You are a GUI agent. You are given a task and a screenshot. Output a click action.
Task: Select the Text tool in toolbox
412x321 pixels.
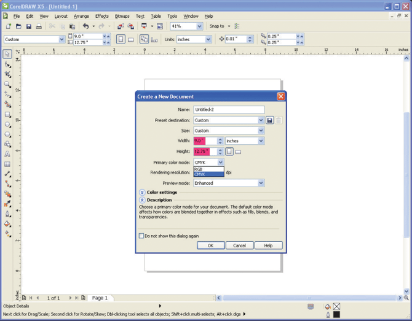click(x=7, y=154)
